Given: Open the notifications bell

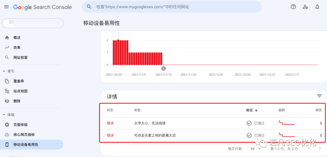Looking at the screenshot, I should [317, 7].
